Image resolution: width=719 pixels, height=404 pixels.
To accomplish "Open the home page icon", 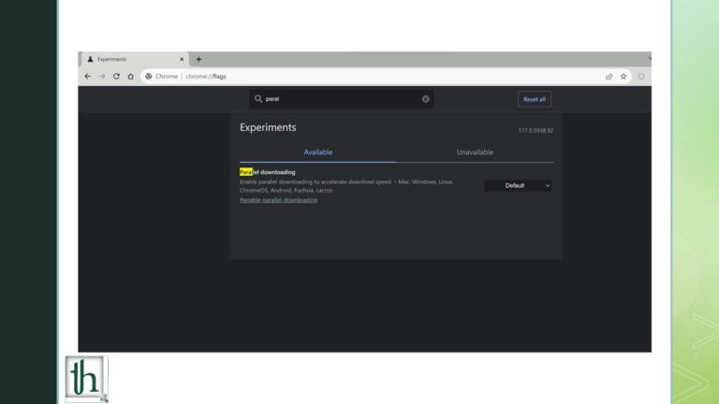I will point(131,77).
